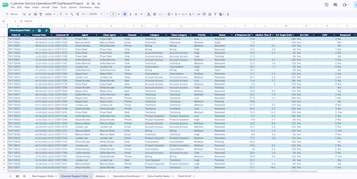Viewport: 357px width, 179px height.
Task: Select cell TKT-10001
Action: click(18, 39)
